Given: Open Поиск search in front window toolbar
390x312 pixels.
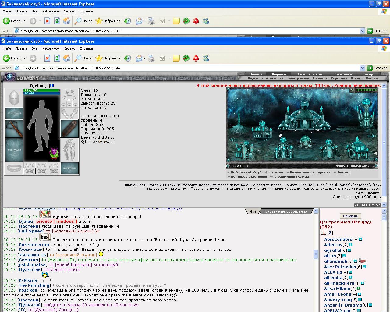Looking at the screenshot, I should point(83,58).
